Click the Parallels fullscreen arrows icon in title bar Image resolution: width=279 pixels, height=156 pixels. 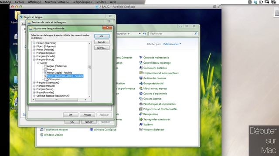(219, 6)
